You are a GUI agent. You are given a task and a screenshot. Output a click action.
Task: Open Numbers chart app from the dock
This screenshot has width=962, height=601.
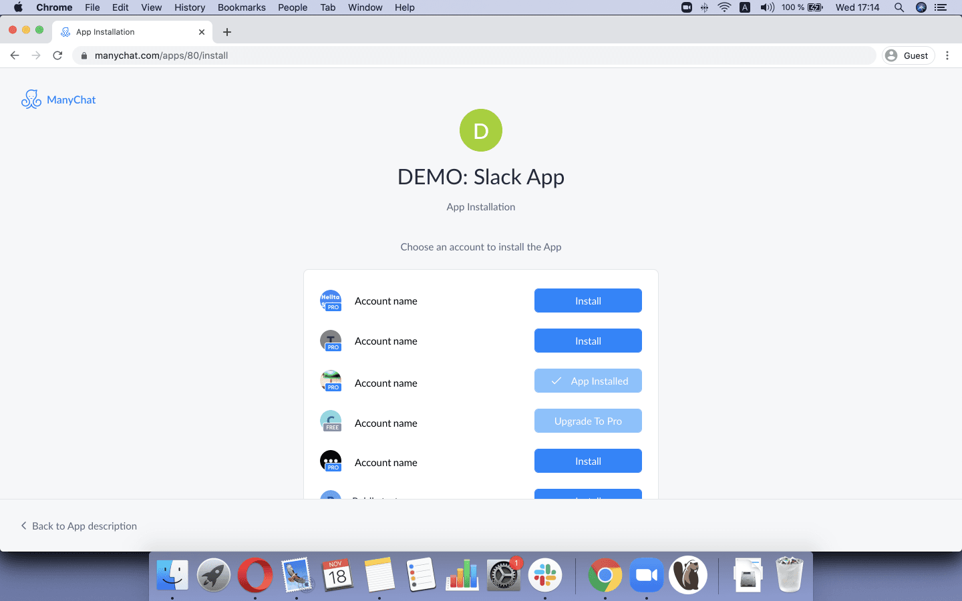click(x=462, y=575)
